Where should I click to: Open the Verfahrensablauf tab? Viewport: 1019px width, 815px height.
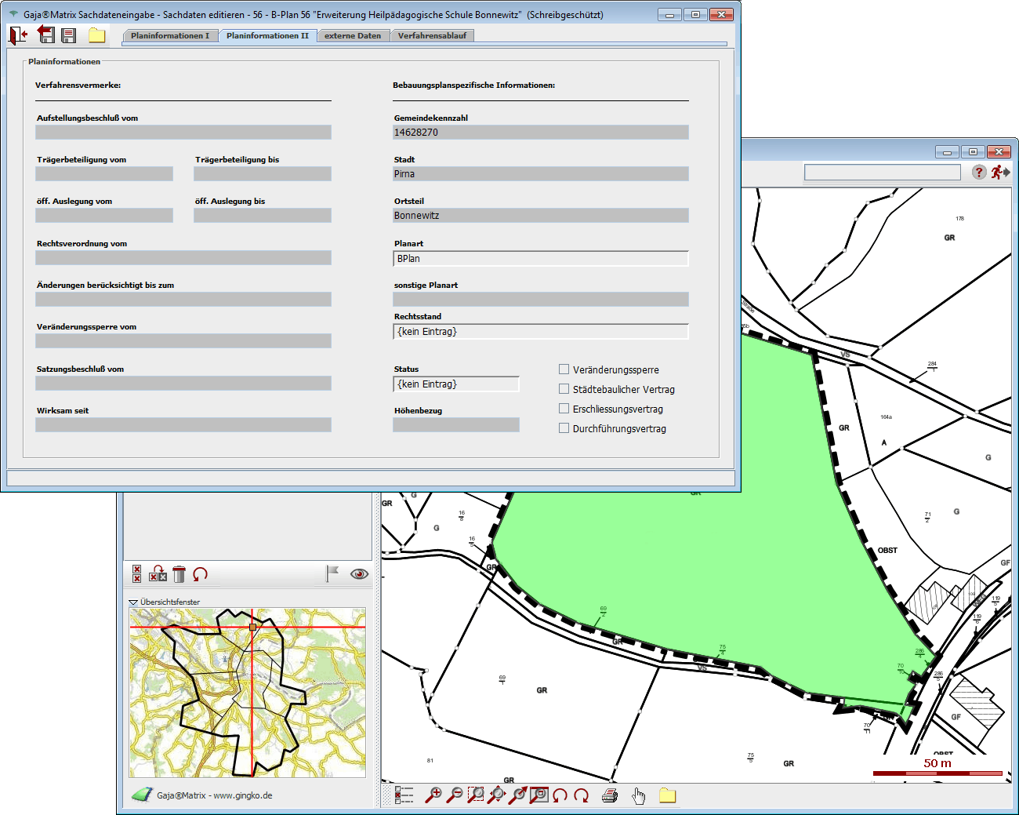[x=432, y=36]
